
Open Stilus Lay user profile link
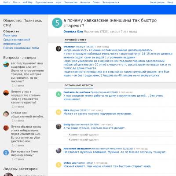[x=70, y=163]
